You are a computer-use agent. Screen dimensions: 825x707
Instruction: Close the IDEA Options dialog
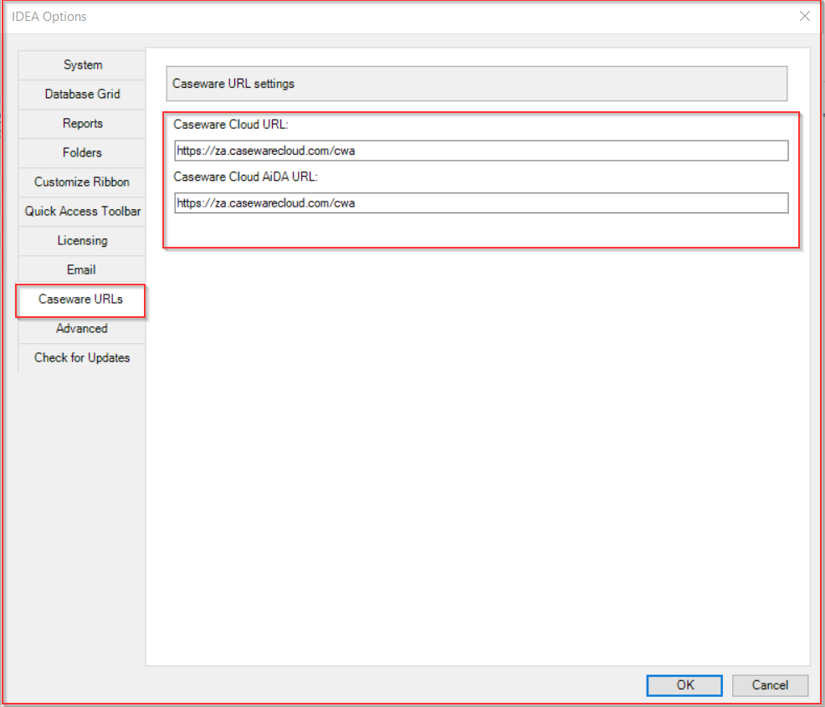pos(804,17)
